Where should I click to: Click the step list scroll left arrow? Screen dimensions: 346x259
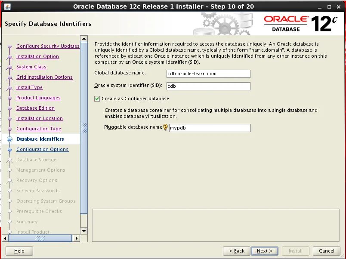[5, 238]
